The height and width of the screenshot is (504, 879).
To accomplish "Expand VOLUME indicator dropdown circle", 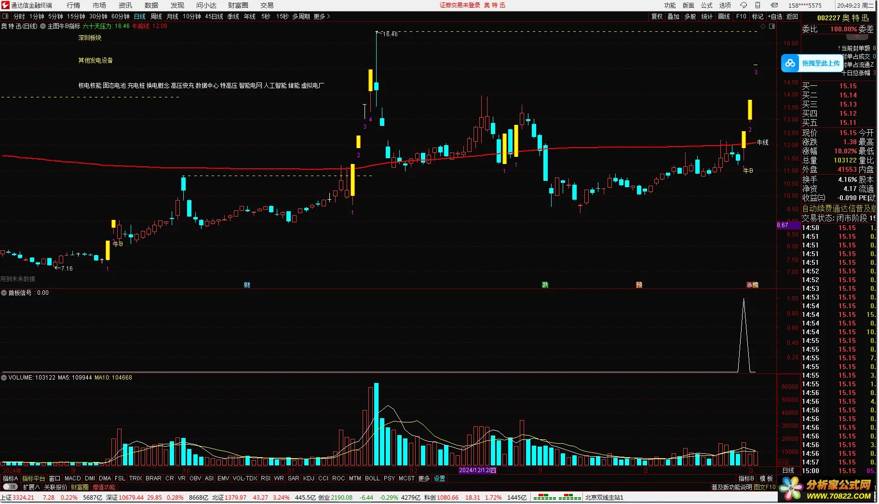I will point(4,378).
